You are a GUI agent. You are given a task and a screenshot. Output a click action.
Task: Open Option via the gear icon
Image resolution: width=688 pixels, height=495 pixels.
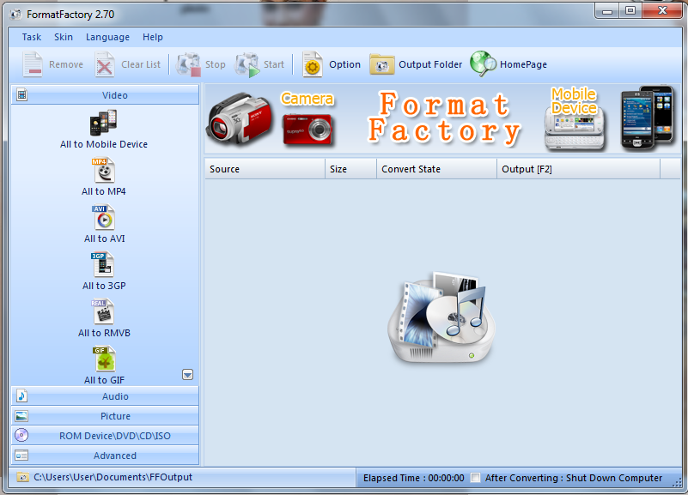click(313, 64)
